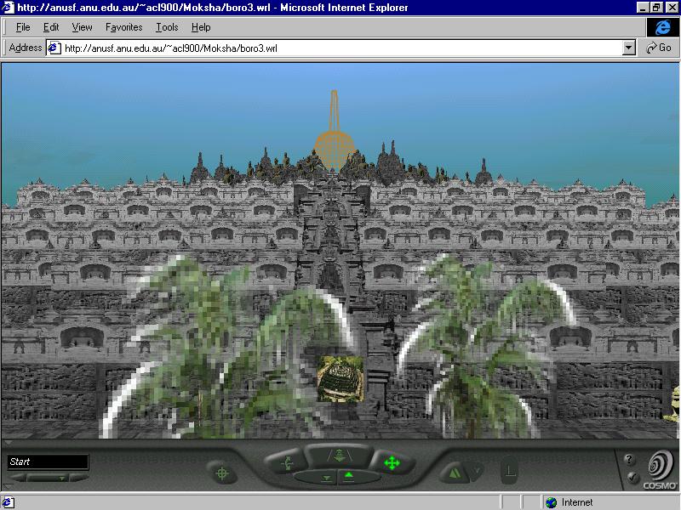Open the Favorites menu

point(123,27)
